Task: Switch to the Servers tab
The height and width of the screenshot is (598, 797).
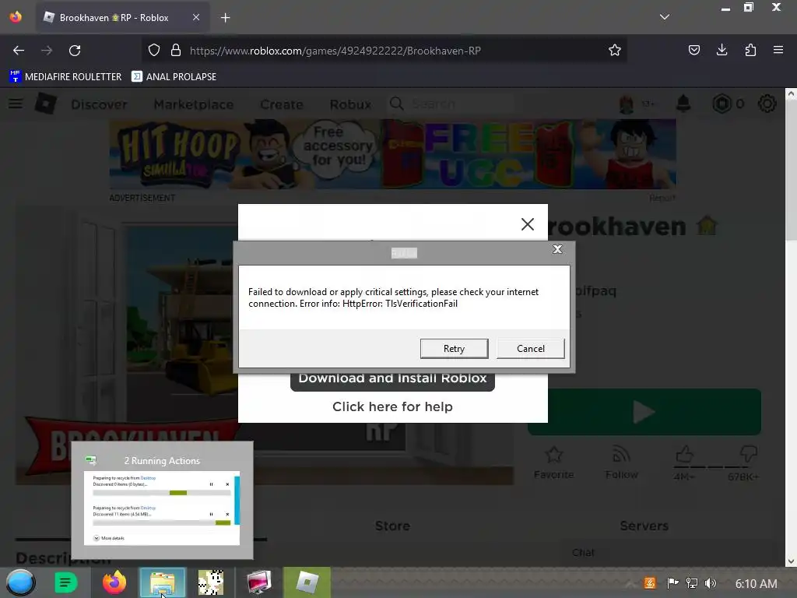Action: coord(644,526)
